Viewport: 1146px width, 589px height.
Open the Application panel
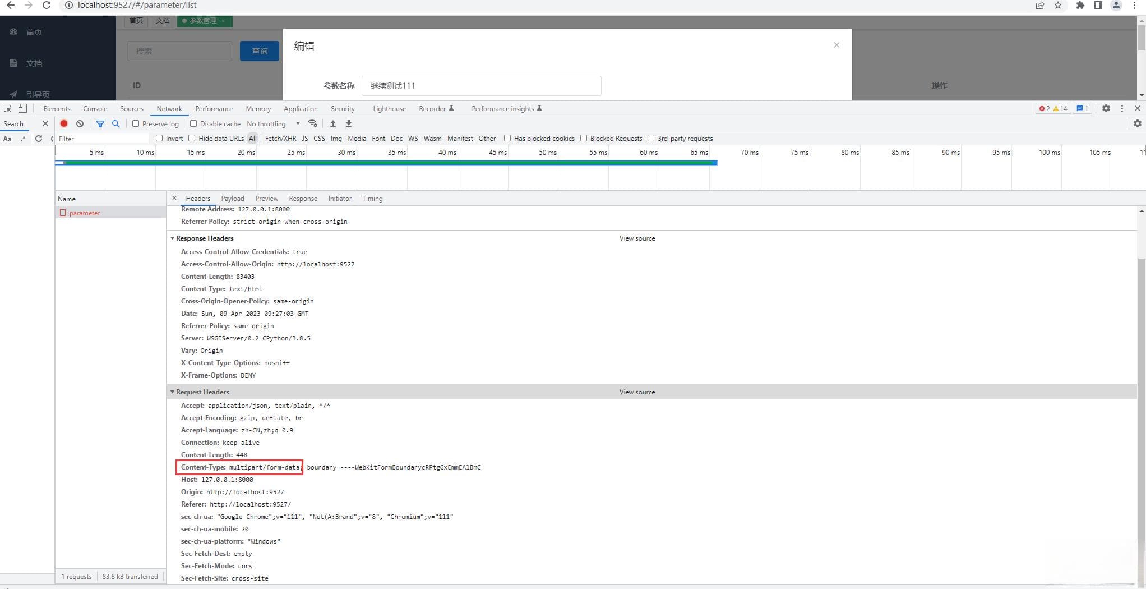point(301,109)
